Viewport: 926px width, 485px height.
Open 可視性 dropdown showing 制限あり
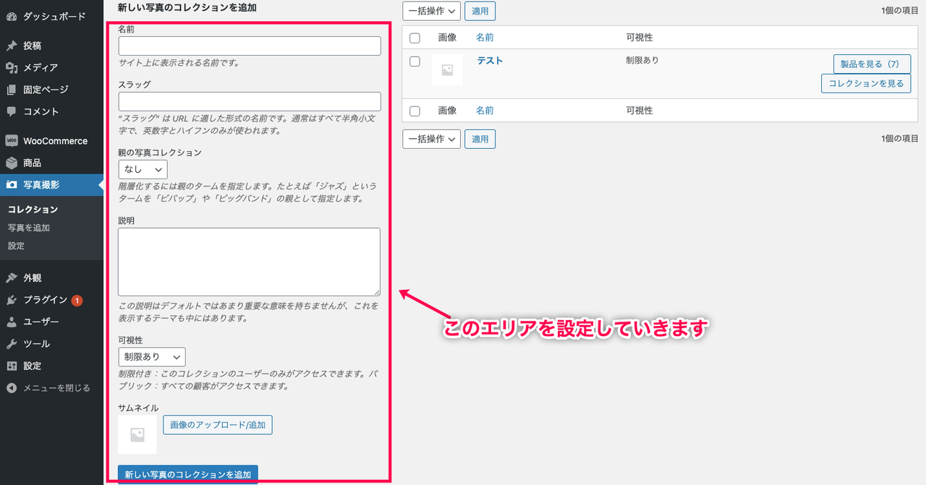click(x=152, y=357)
